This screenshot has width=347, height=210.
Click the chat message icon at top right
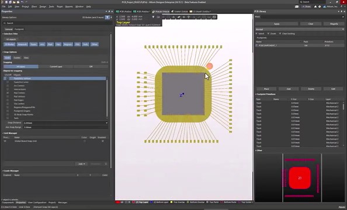(297, 6)
